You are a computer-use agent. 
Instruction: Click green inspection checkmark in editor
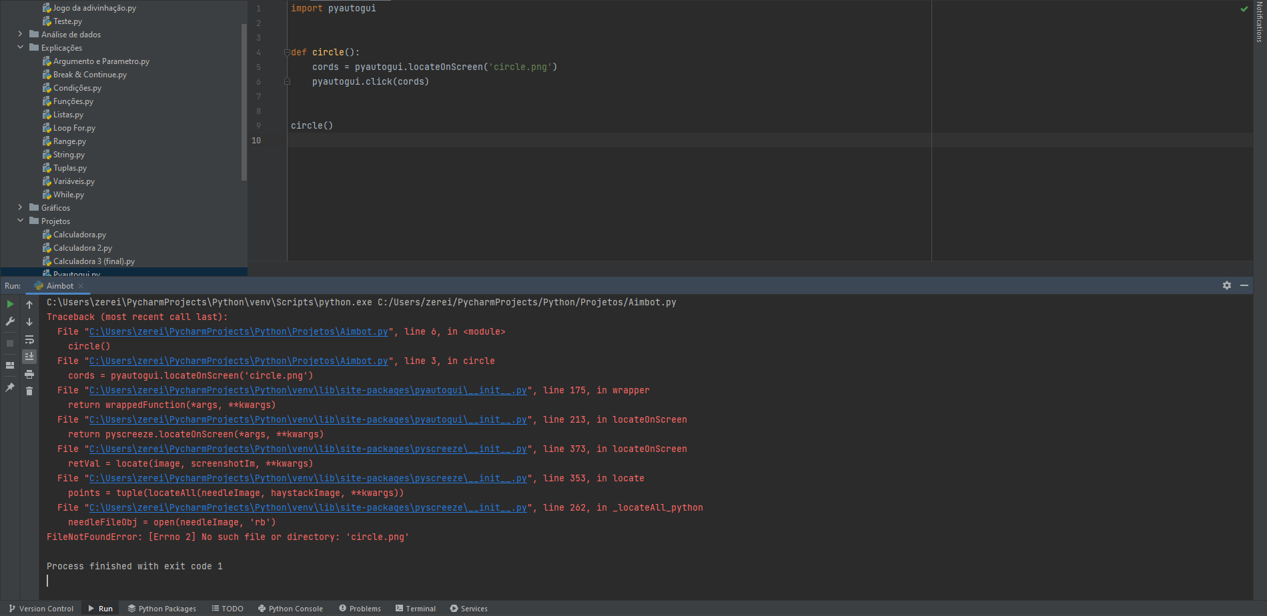click(1244, 9)
